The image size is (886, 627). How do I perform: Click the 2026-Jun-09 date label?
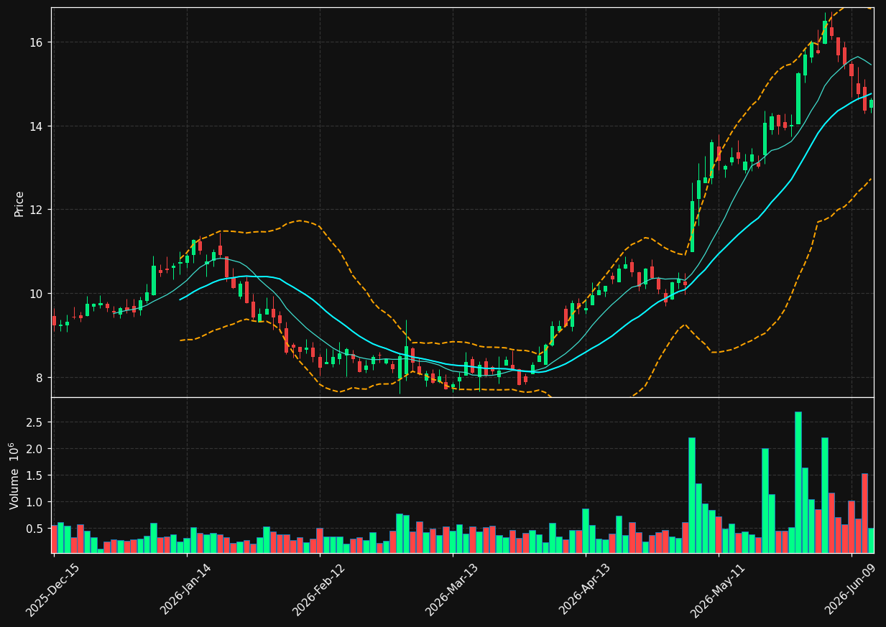coord(850,590)
